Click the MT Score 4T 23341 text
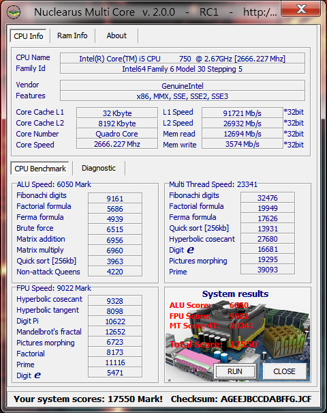327x413 pixels. 211,326
